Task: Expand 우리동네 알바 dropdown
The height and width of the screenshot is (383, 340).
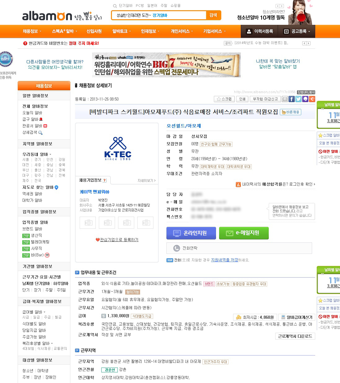Action: click(x=37, y=154)
